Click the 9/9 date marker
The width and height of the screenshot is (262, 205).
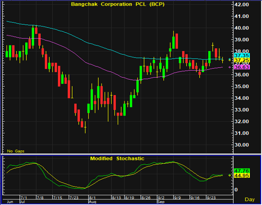(x=177, y=198)
